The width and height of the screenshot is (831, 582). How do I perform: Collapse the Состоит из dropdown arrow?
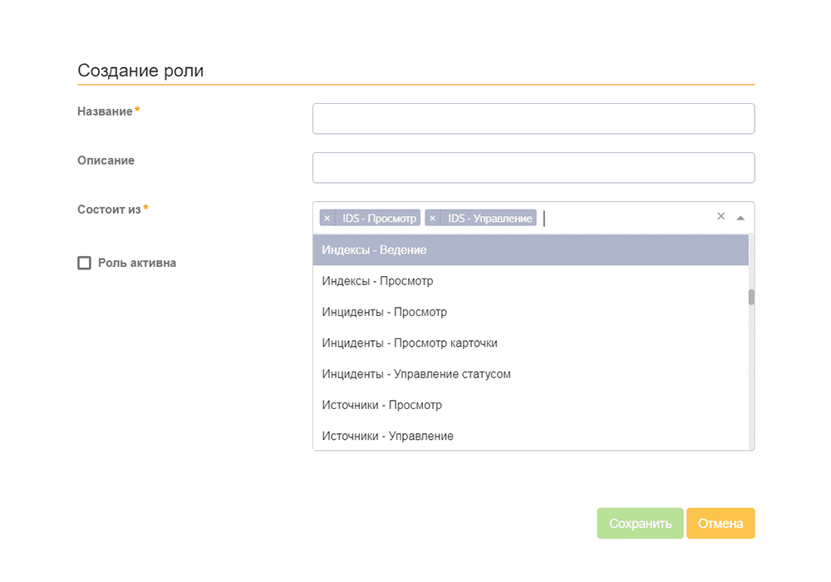(740, 217)
